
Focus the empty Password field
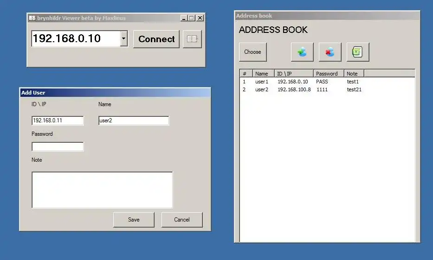click(x=58, y=146)
